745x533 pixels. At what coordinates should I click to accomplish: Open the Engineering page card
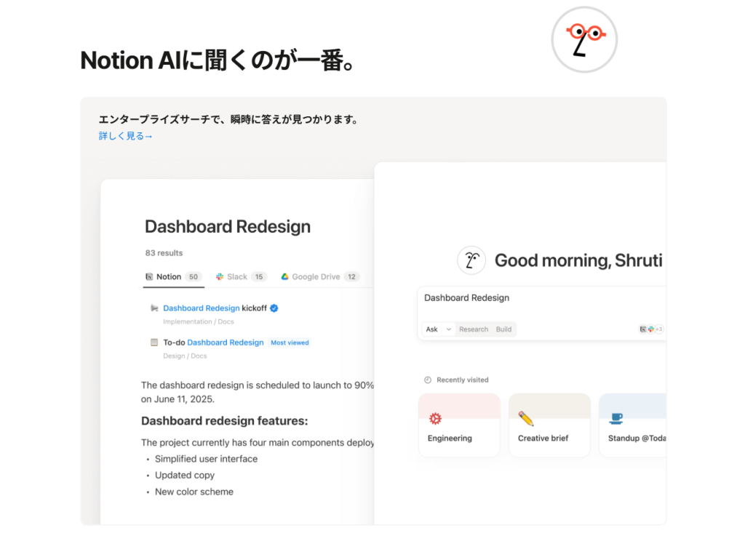pyautogui.click(x=459, y=425)
